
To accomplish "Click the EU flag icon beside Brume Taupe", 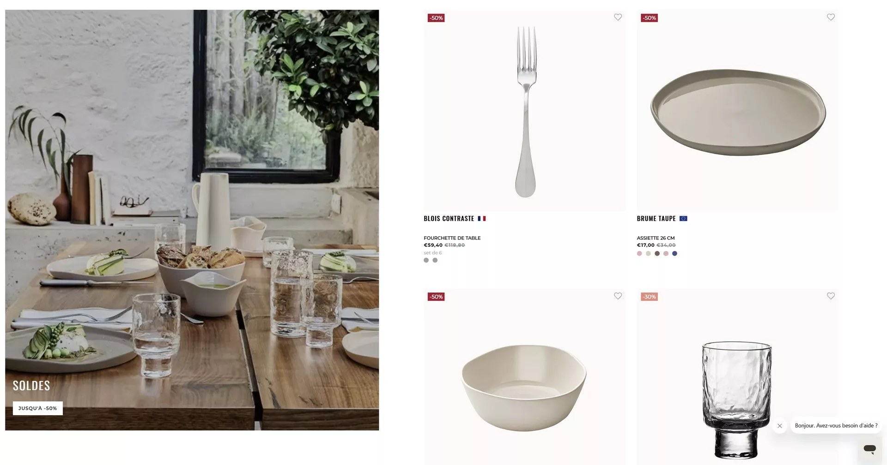I will pyautogui.click(x=683, y=219).
